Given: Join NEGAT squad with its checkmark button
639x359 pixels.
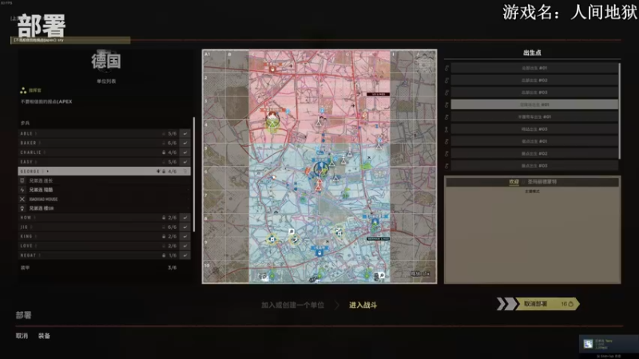Looking at the screenshot, I should coord(185,255).
